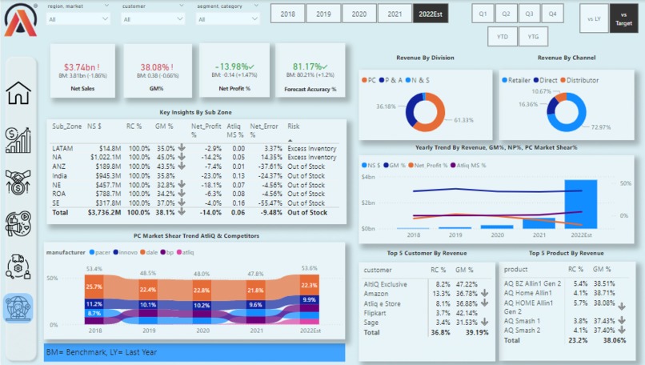
Task: Click the Net Sales KPI card
Action: [82, 70]
